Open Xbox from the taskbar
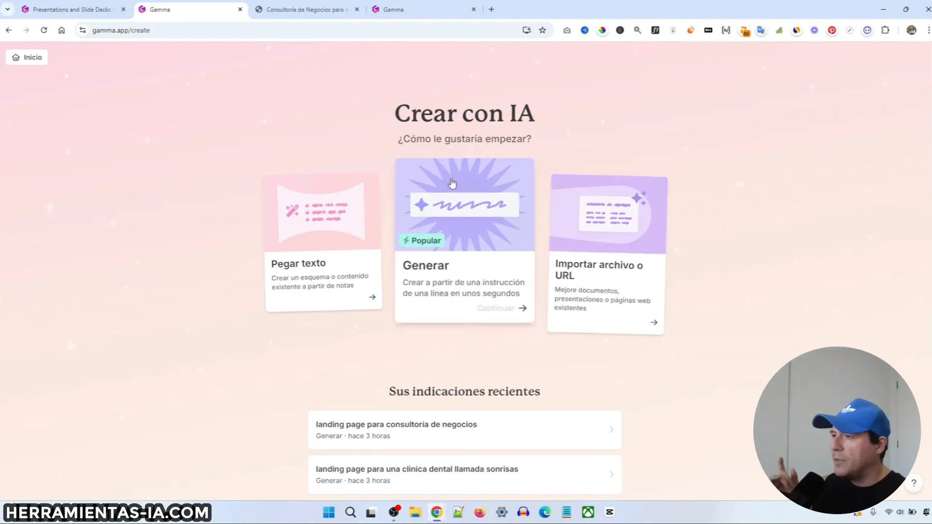Screen dimensions: 932x524 (588, 512)
